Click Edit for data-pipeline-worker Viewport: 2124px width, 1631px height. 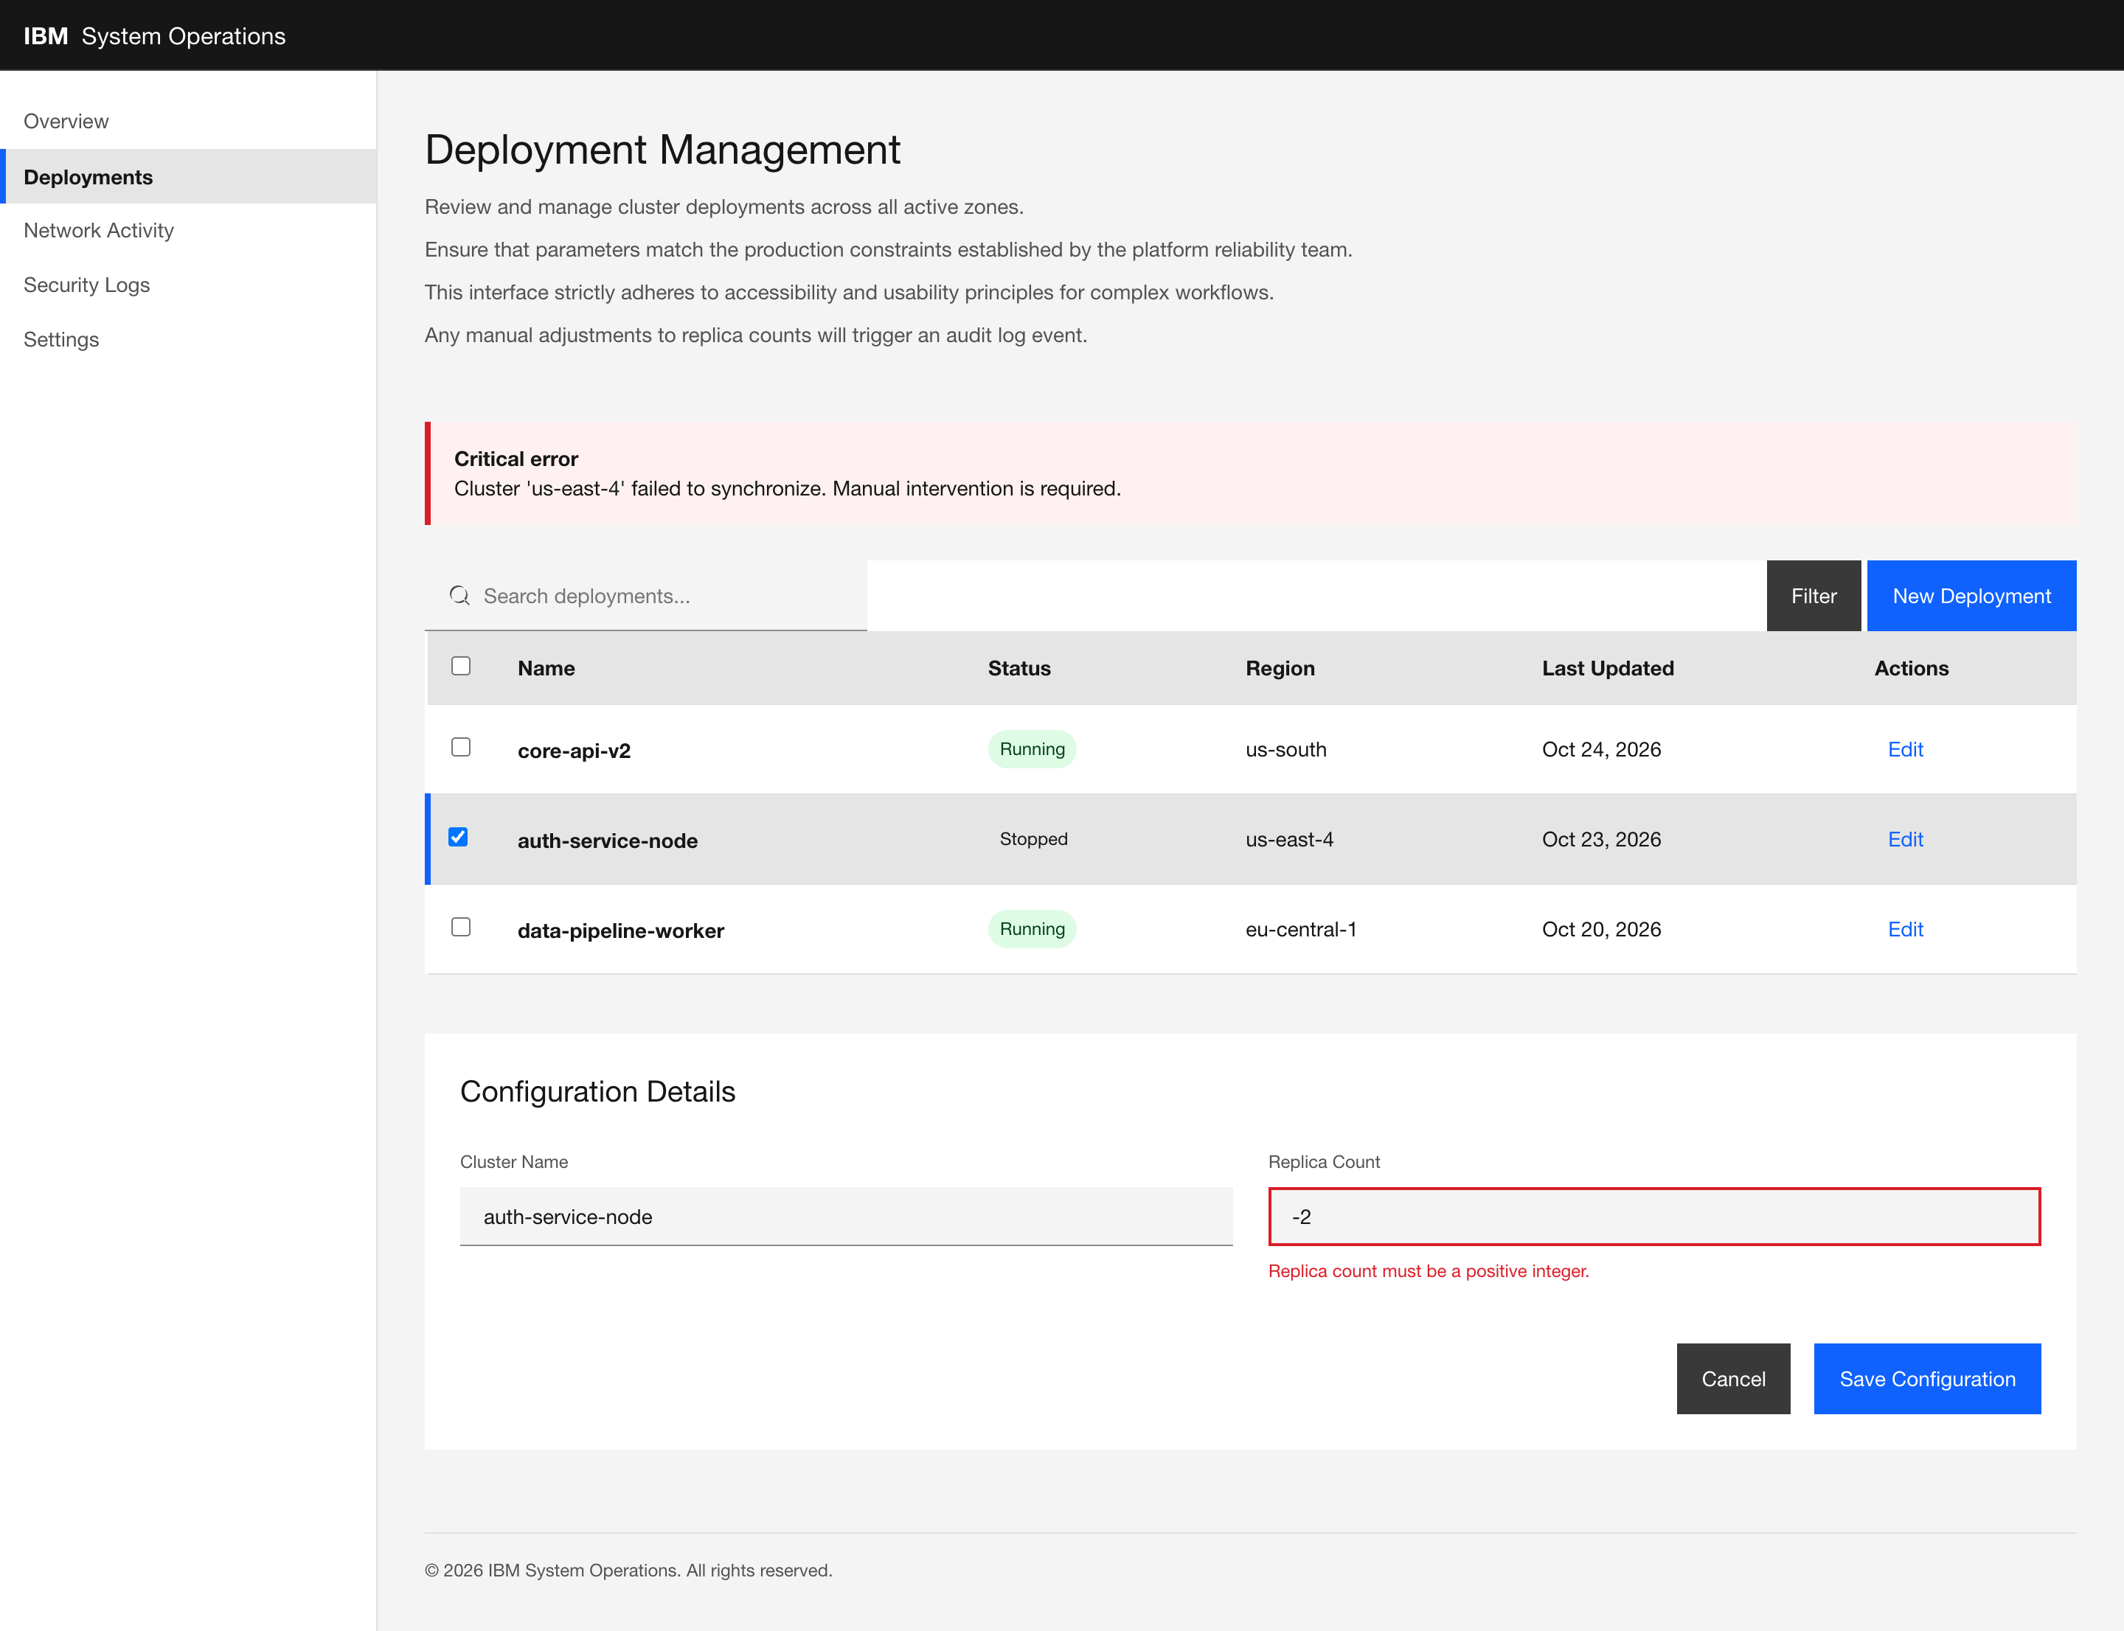tap(1904, 929)
